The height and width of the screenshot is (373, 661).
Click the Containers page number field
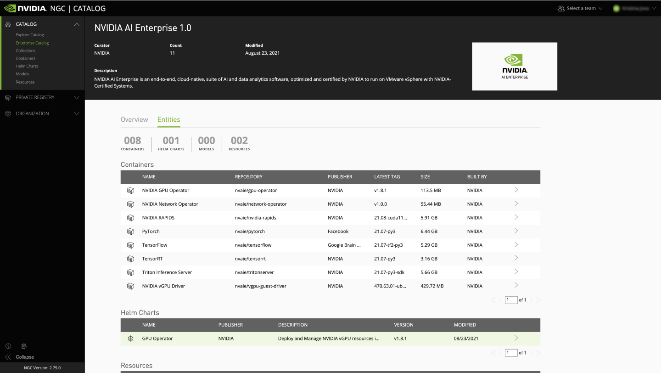point(510,300)
